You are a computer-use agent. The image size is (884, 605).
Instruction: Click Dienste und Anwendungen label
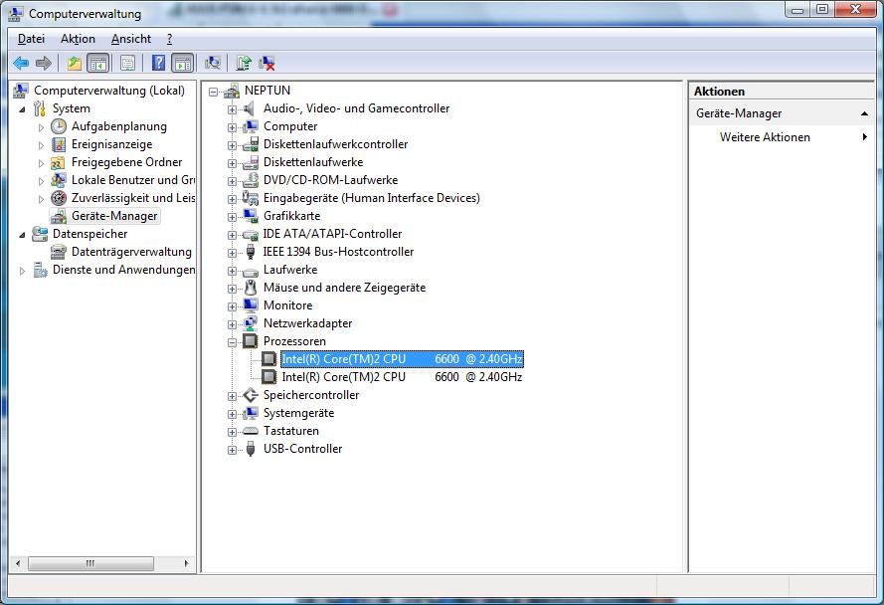[124, 270]
